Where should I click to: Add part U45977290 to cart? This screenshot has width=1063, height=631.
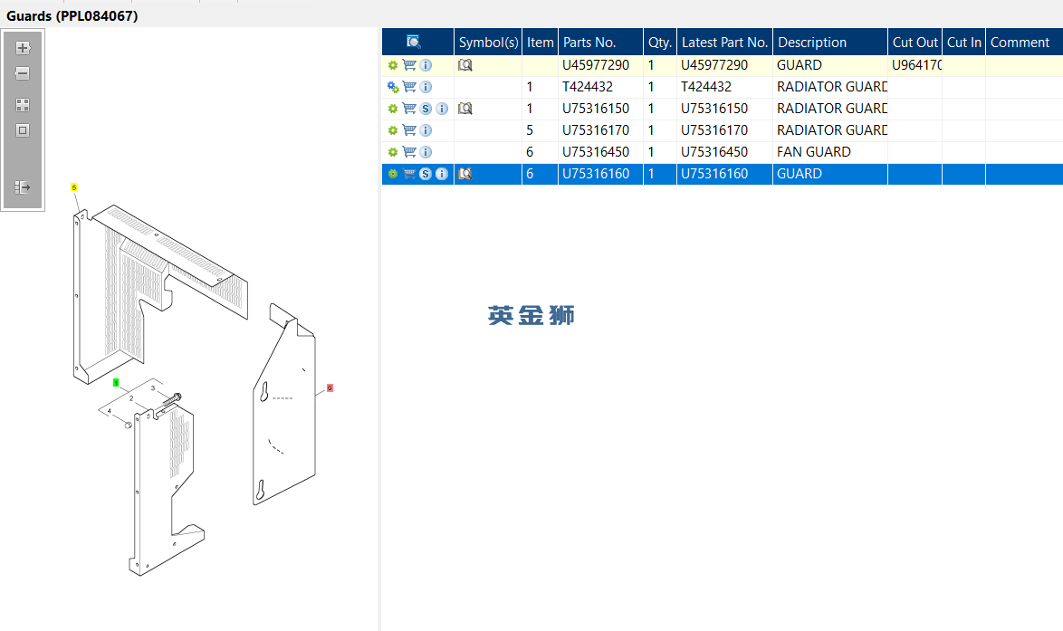pos(409,65)
